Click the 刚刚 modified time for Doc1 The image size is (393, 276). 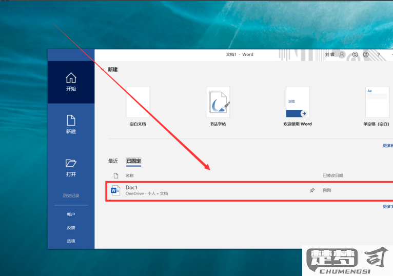pos(327,190)
